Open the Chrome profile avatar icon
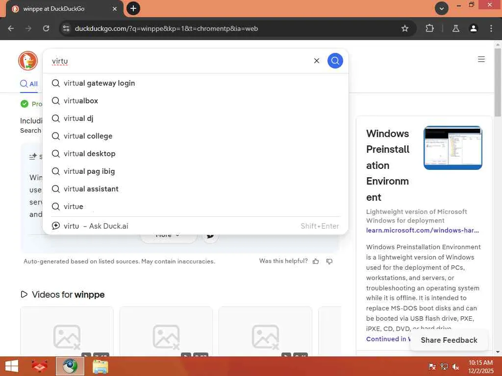Screen dimensions: 502x376 tap(473, 28)
